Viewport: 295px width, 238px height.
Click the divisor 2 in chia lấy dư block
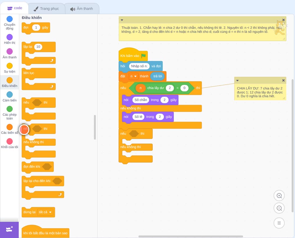pyautogui.click(x=170, y=88)
